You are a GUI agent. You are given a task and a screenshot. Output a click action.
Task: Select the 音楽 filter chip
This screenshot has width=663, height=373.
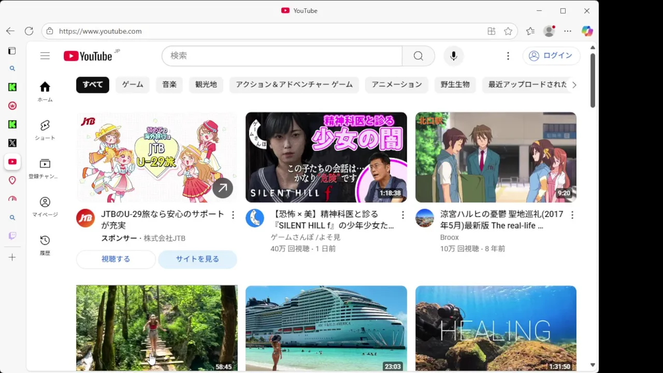[x=169, y=84]
